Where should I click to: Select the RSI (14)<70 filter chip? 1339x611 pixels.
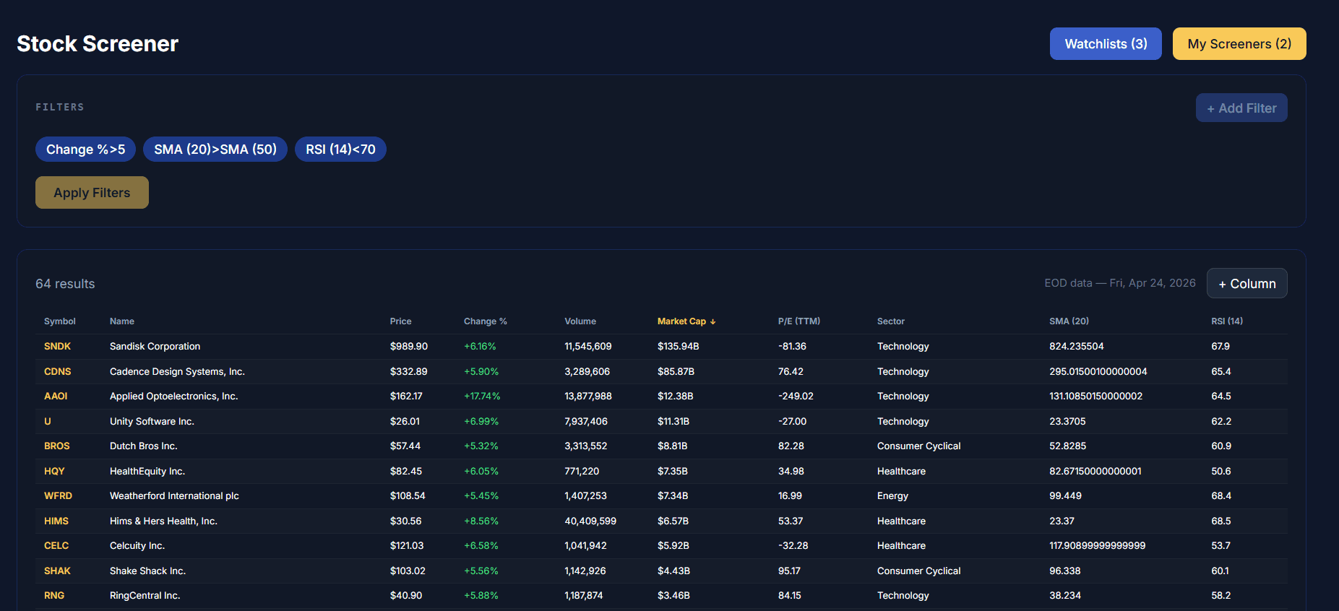(340, 149)
